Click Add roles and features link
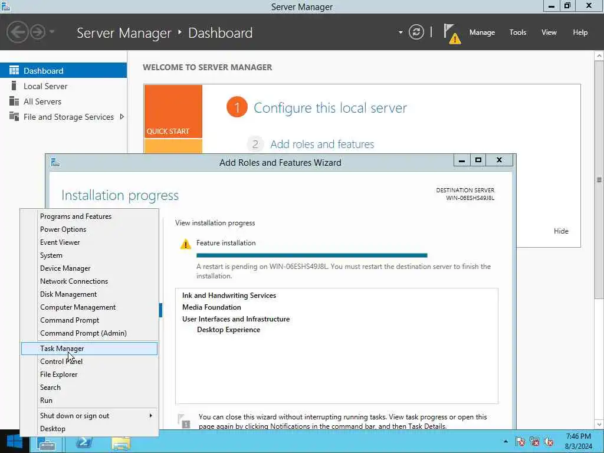The image size is (604, 453). [x=322, y=144]
